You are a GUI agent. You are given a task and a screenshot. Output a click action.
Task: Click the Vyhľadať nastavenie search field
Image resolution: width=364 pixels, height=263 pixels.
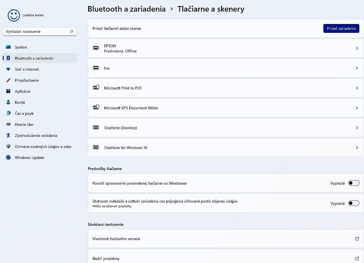(40, 31)
